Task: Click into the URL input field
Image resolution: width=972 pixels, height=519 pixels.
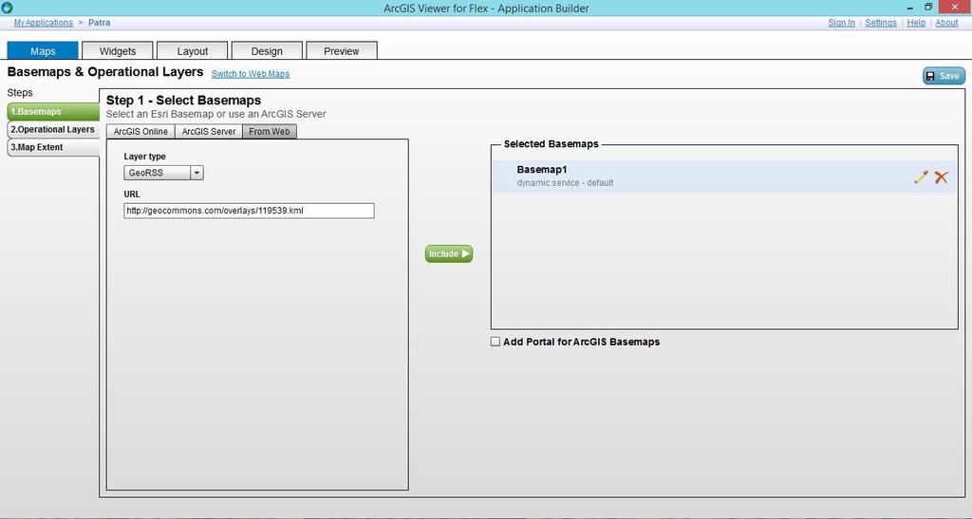Action: click(x=250, y=211)
